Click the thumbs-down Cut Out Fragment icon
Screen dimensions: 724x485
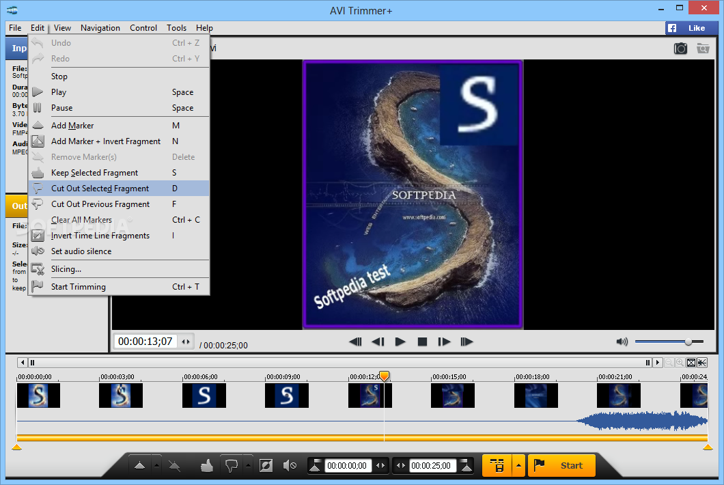pos(232,466)
